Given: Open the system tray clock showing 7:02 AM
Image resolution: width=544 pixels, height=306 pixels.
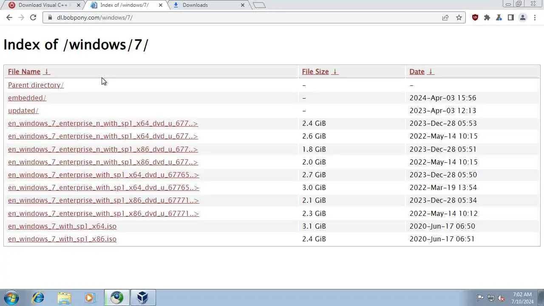Looking at the screenshot, I should pyautogui.click(x=522, y=298).
